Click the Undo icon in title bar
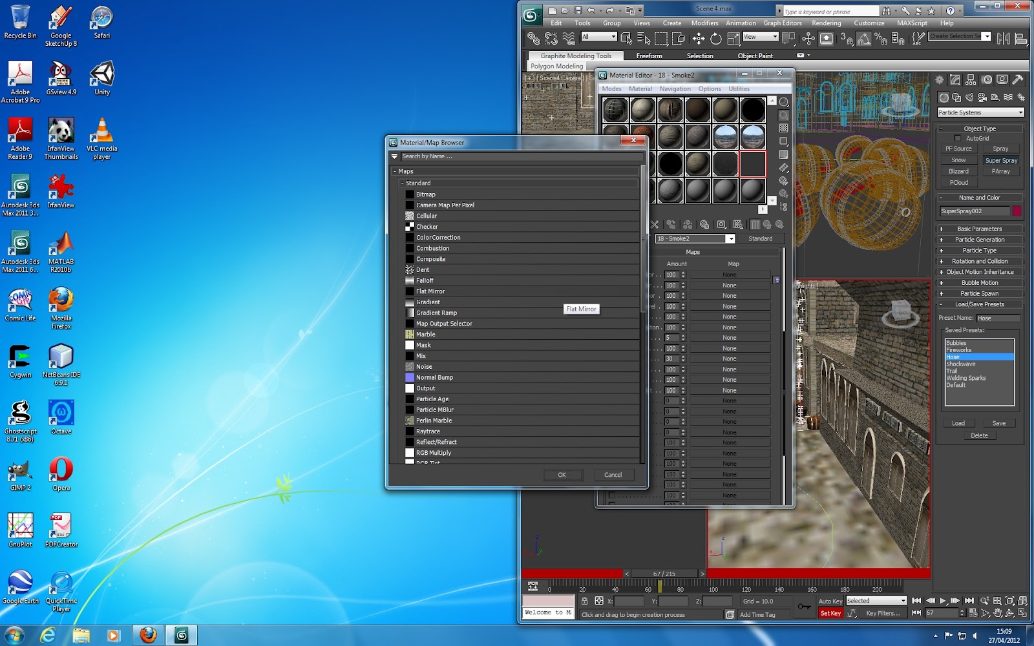Viewport: 1034px width, 646px height. [591, 10]
